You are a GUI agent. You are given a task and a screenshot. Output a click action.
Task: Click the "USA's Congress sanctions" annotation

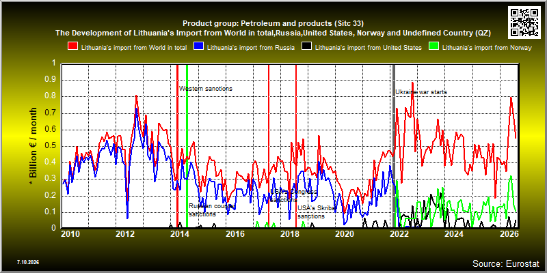(294, 196)
